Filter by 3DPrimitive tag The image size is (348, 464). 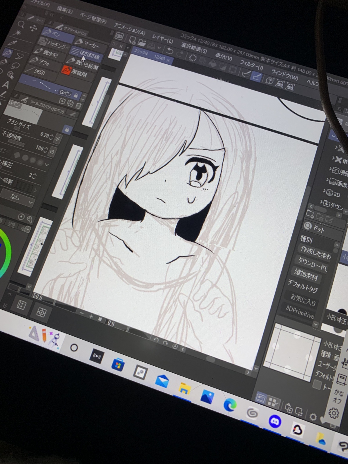tap(300, 312)
